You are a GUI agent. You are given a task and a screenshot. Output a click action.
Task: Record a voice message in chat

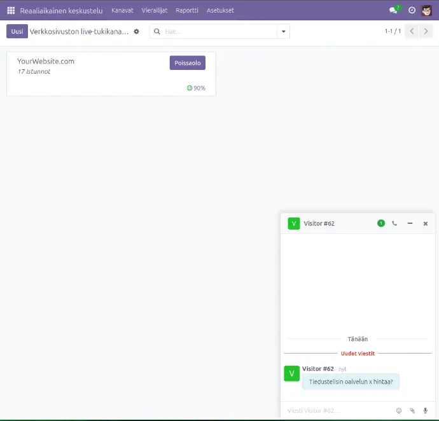tap(425, 411)
